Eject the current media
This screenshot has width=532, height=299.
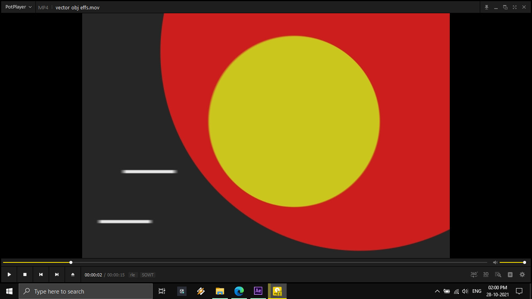(72, 274)
